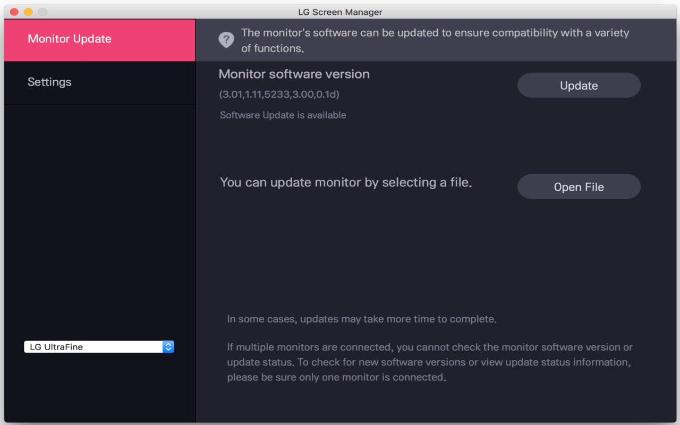Switch to the Settings tab
This screenshot has width=680, height=425.
click(100, 83)
